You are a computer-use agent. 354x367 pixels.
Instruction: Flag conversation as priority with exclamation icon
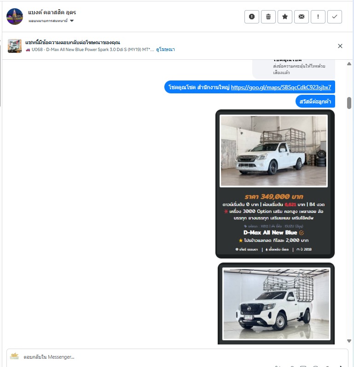pos(318,17)
